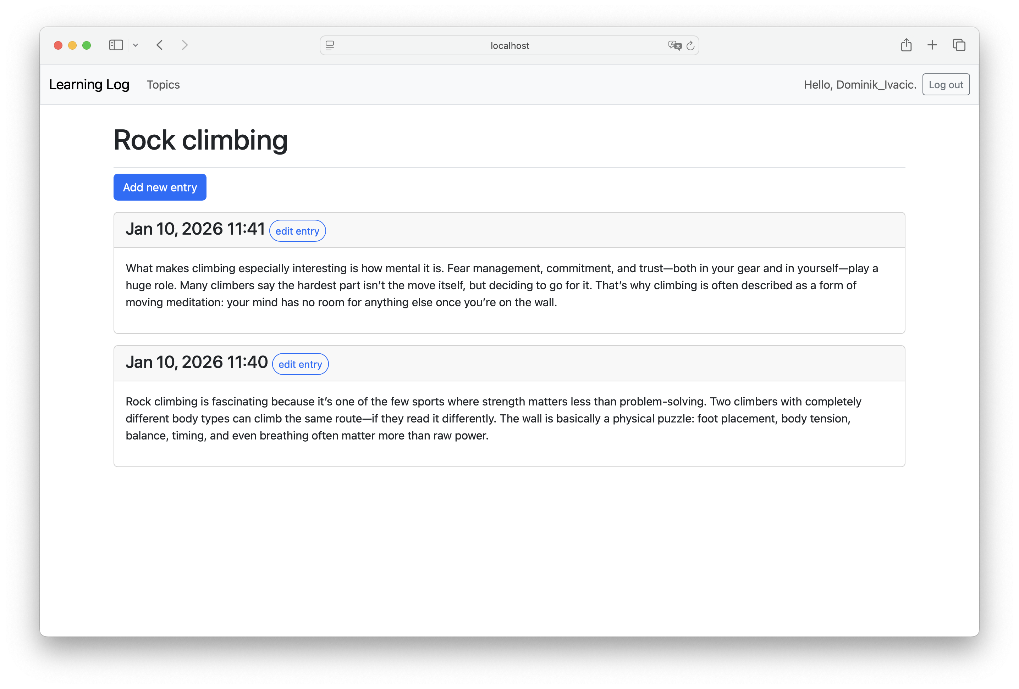Click the Rock climbing page heading
Screen dimensions: 1019x689
pos(200,140)
